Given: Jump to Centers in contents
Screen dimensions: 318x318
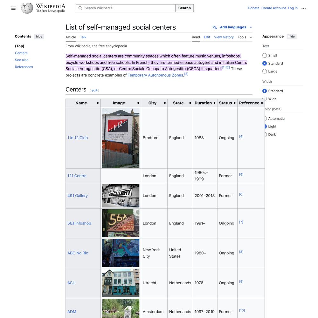Looking at the screenshot, I should [21, 53].
